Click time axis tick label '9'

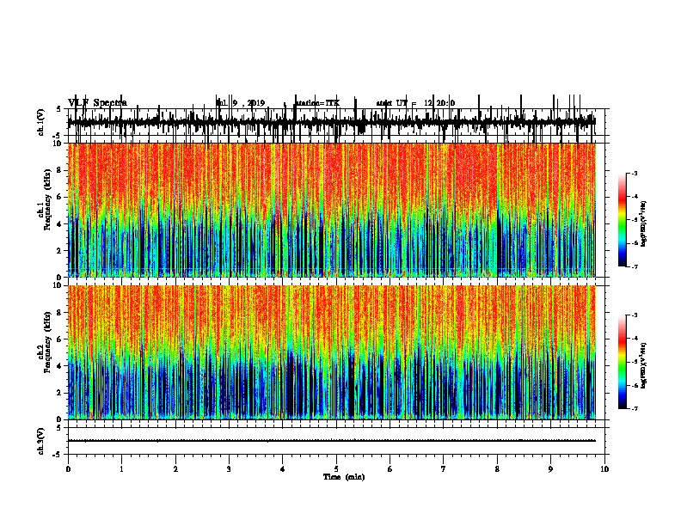pos(550,469)
